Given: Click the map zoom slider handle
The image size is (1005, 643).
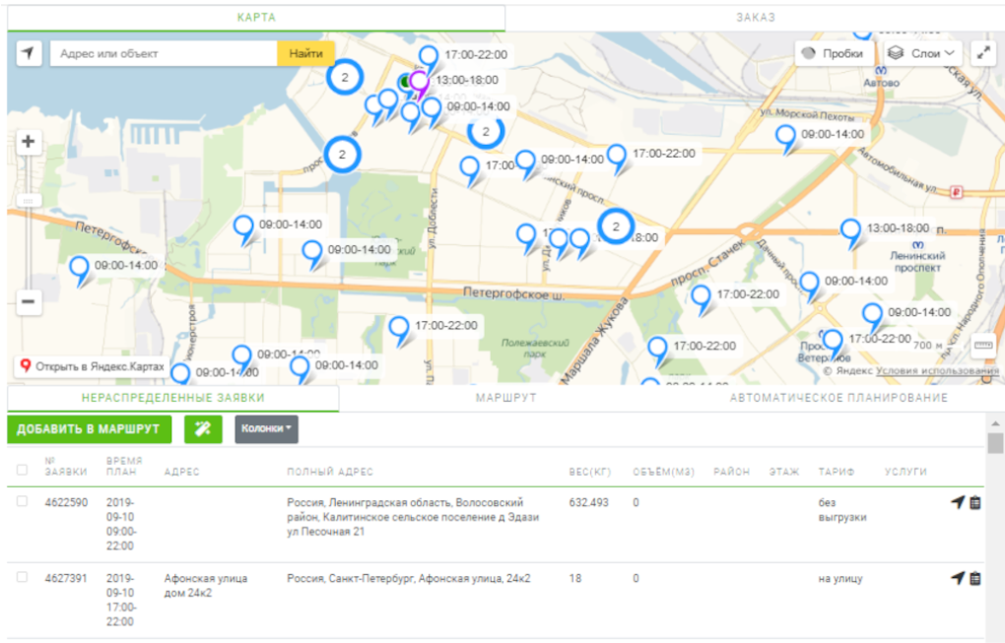Looking at the screenshot, I should point(29,201).
